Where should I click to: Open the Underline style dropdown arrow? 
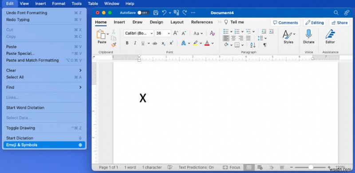click(x=149, y=43)
